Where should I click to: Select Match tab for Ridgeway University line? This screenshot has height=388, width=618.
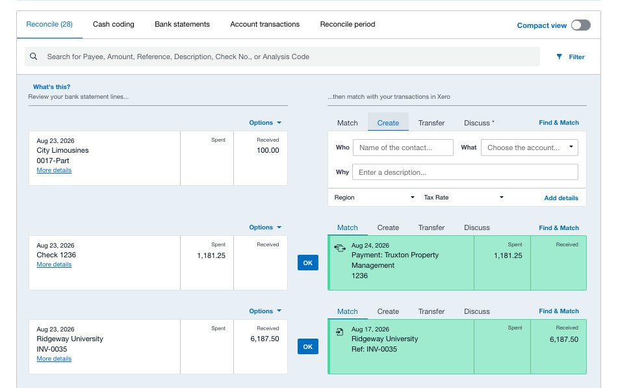click(348, 311)
